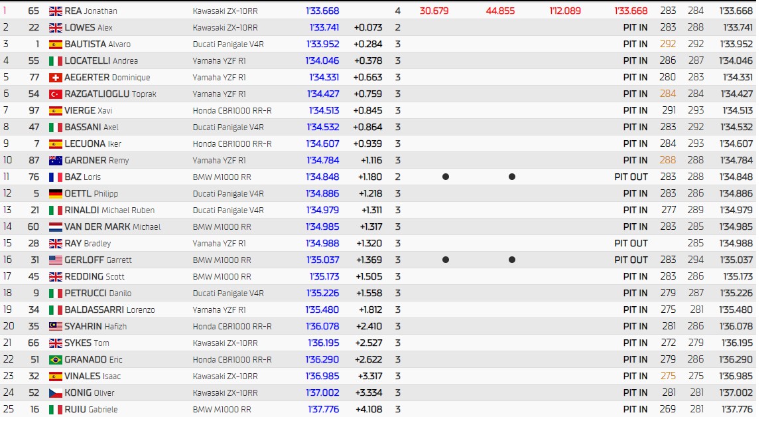
Task: Click Honda CBR1000 RR-R in LECUONA Iker row
Action: coord(232,144)
